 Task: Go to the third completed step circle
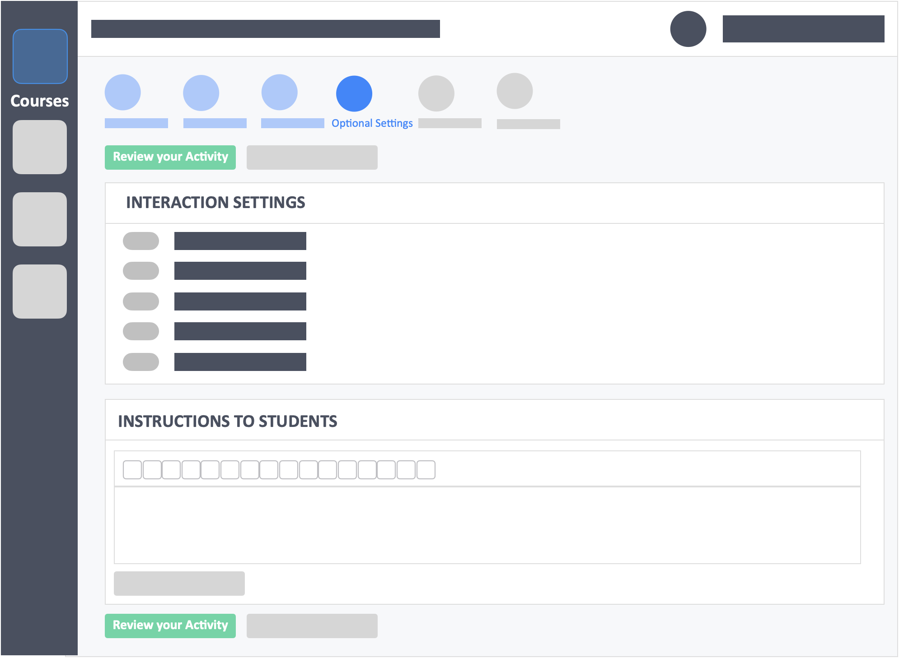[280, 92]
